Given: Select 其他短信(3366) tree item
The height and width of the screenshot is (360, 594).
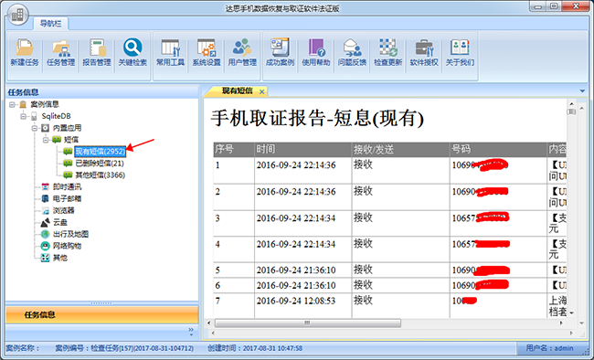Looking at the screenshot, I should (x=100, y=175).
